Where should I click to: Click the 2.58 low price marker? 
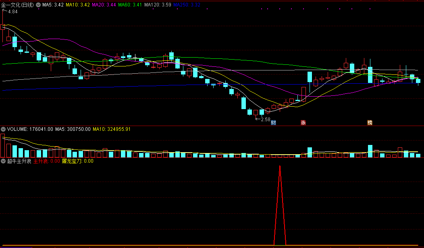coord(266,120)
